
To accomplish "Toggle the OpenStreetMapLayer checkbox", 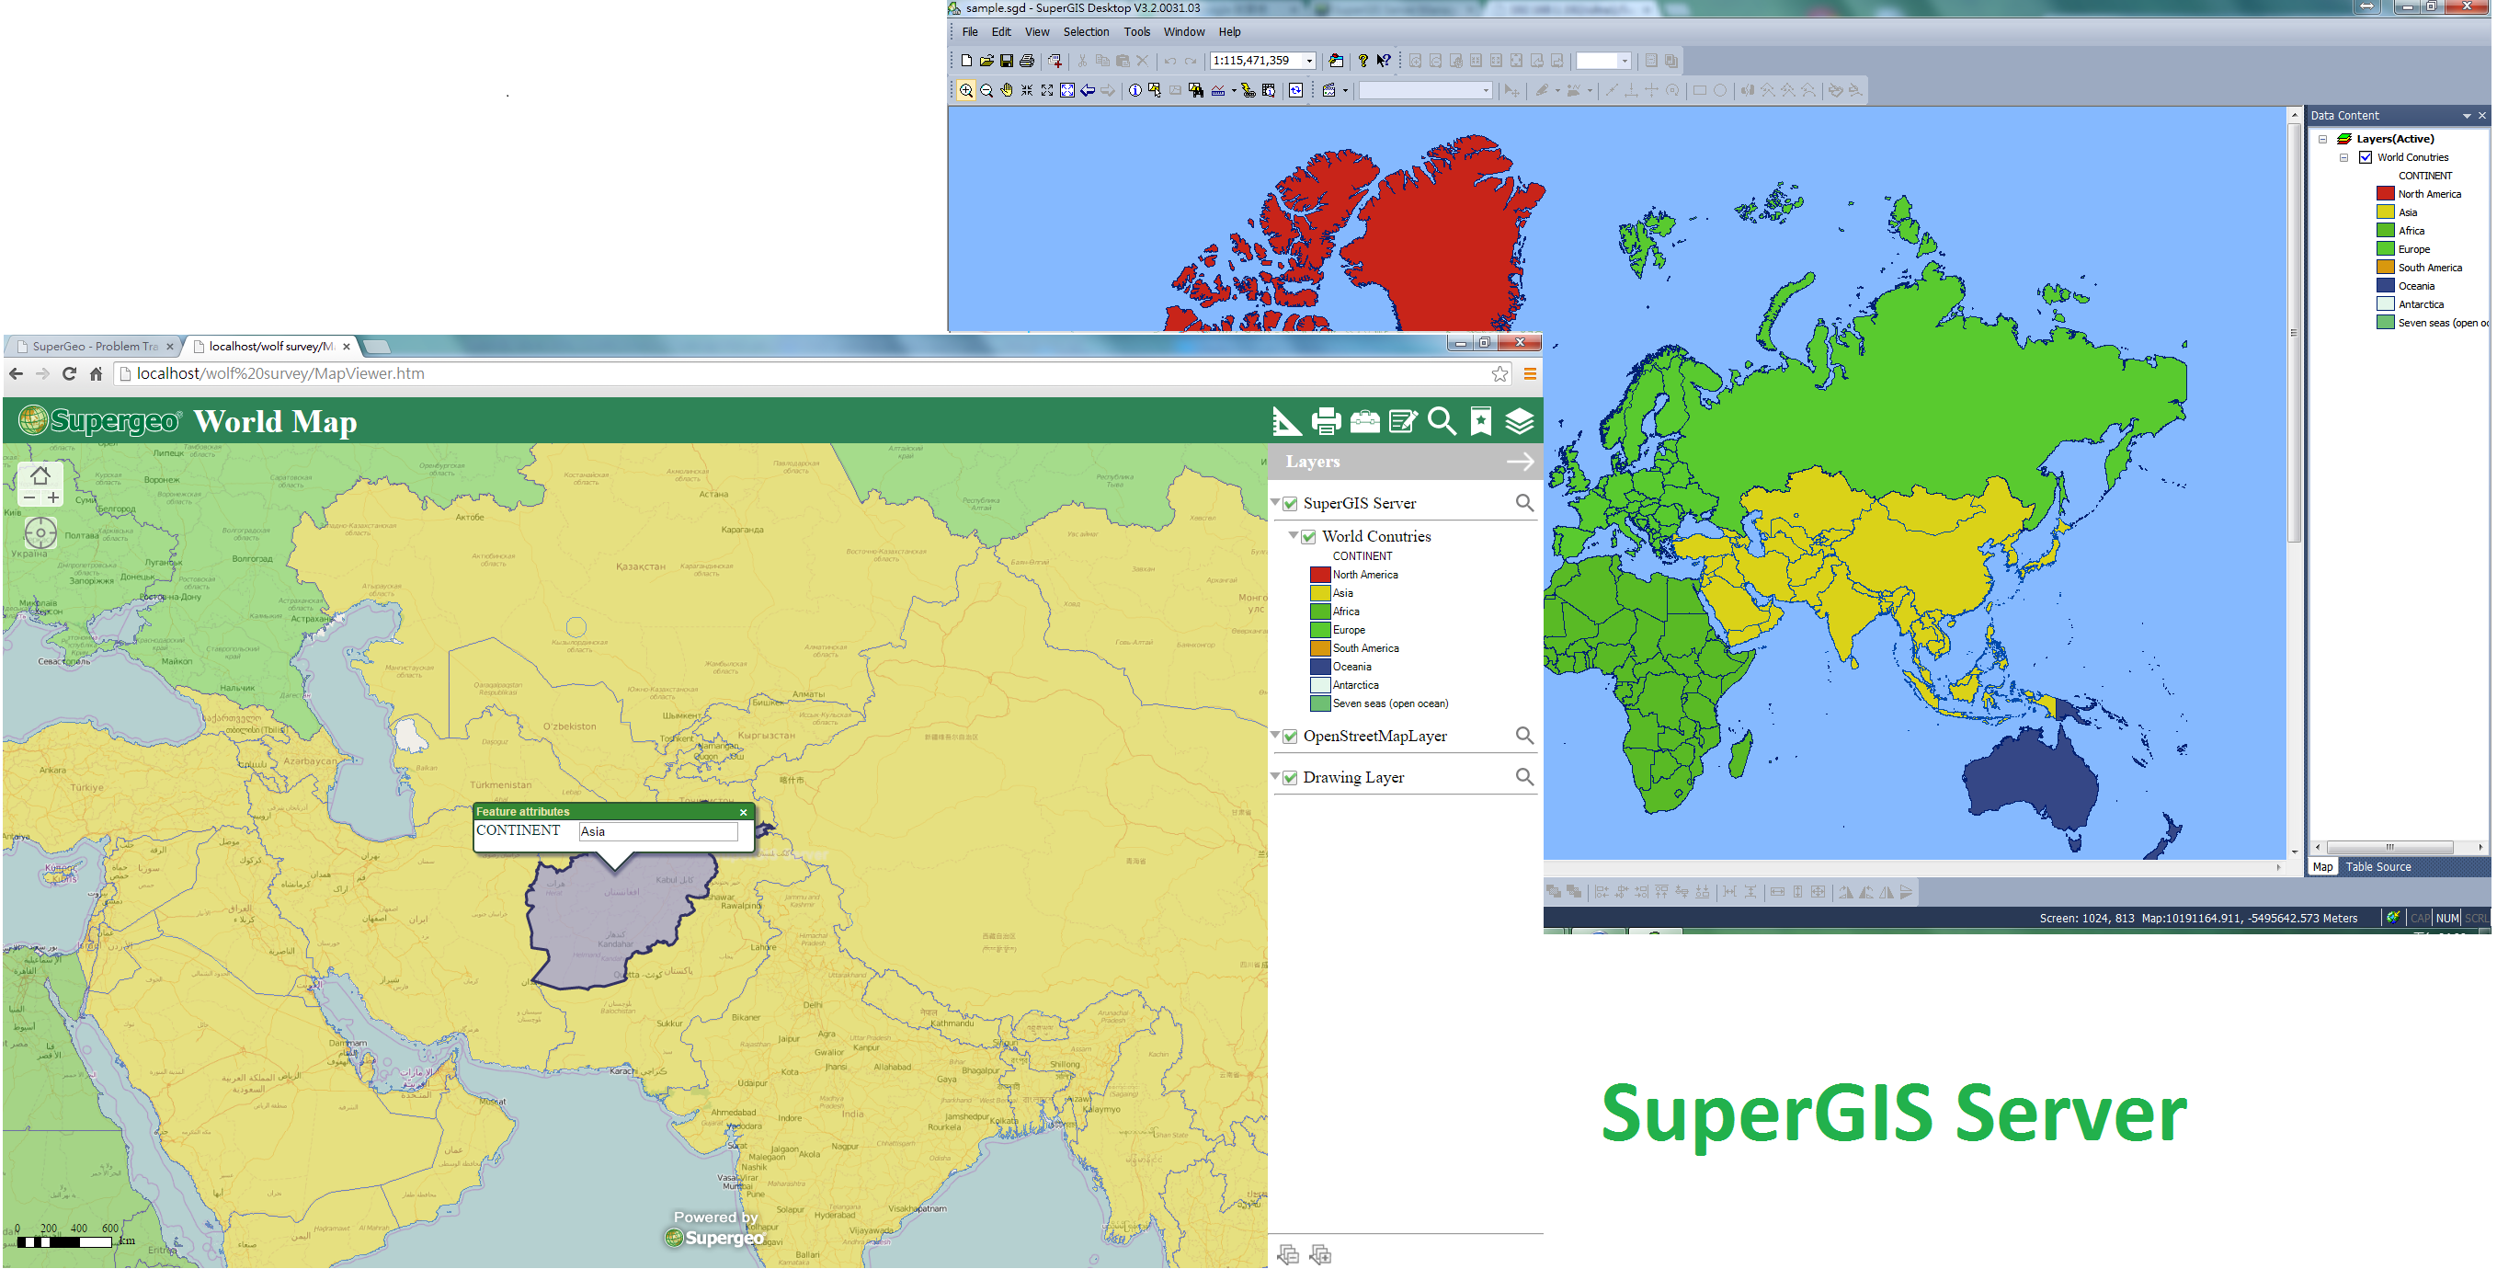I will click(x=1290, y=737).
